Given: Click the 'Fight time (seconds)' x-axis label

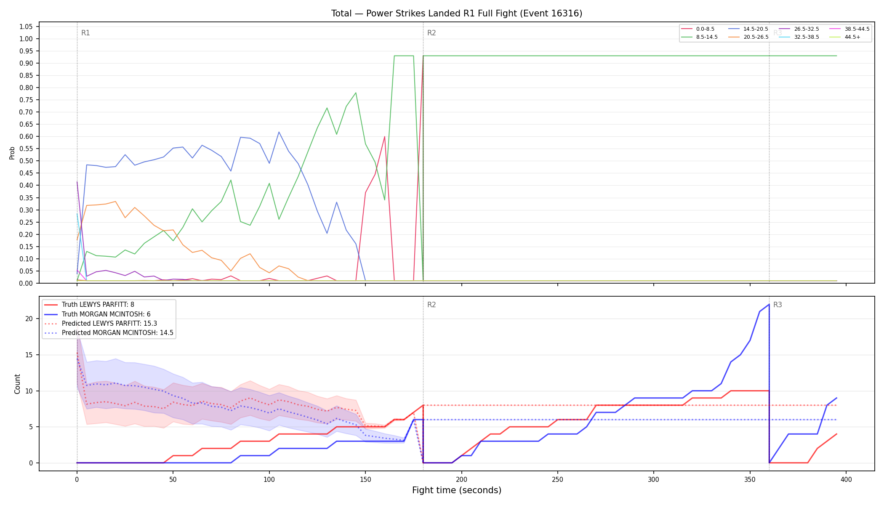Looking at the screenshot, I should click(x=457, y=490).
